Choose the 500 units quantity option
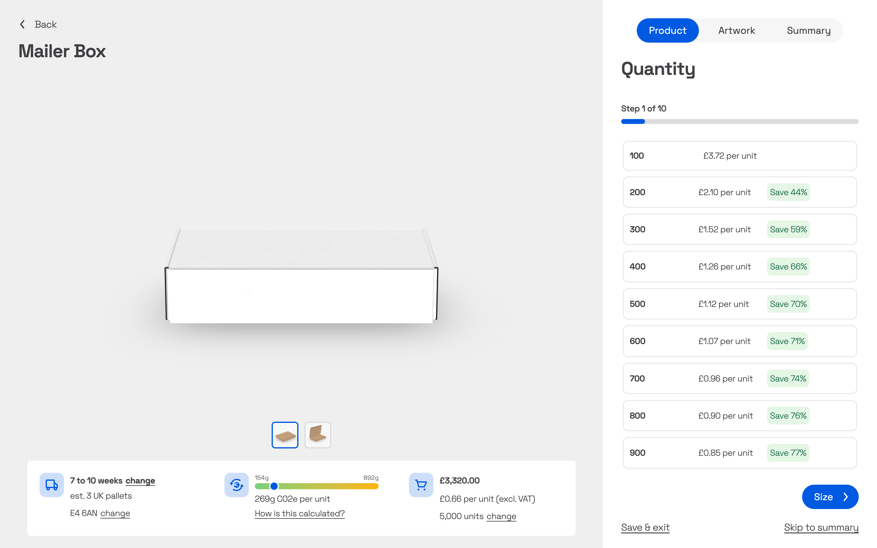 (x=739, y=304)
